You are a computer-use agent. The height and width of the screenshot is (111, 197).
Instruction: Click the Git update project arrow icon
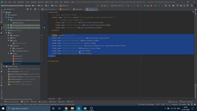159,6
